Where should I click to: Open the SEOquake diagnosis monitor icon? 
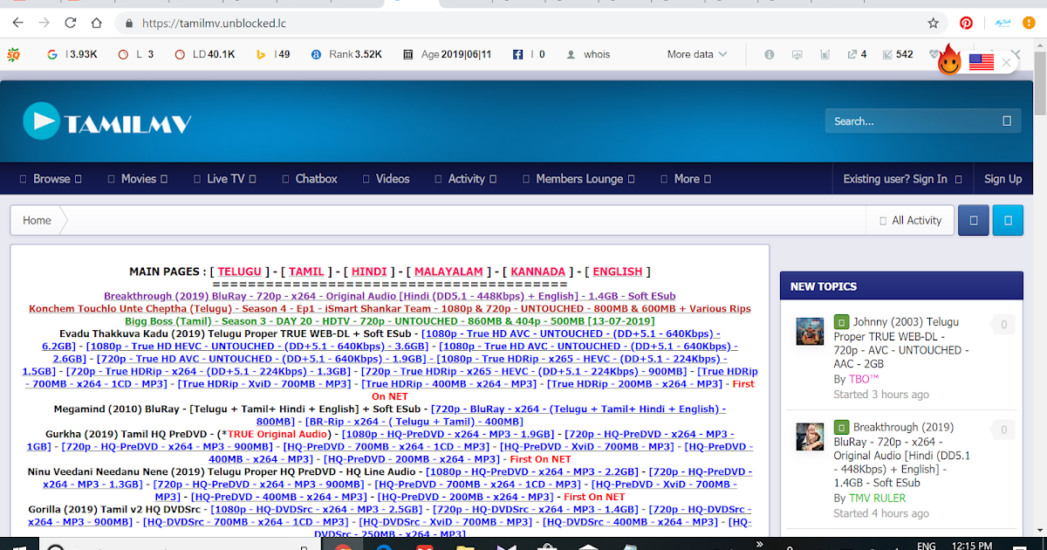click(x=797, y=54)
